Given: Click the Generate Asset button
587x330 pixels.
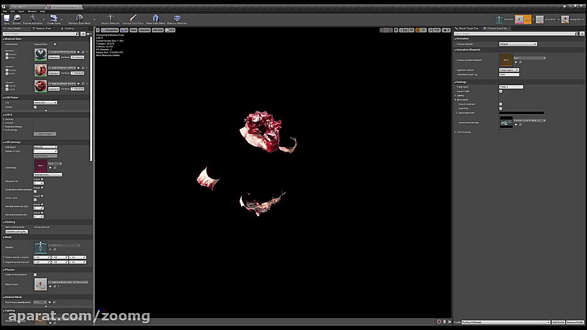Looking at the screenshot, I should 48,175.
